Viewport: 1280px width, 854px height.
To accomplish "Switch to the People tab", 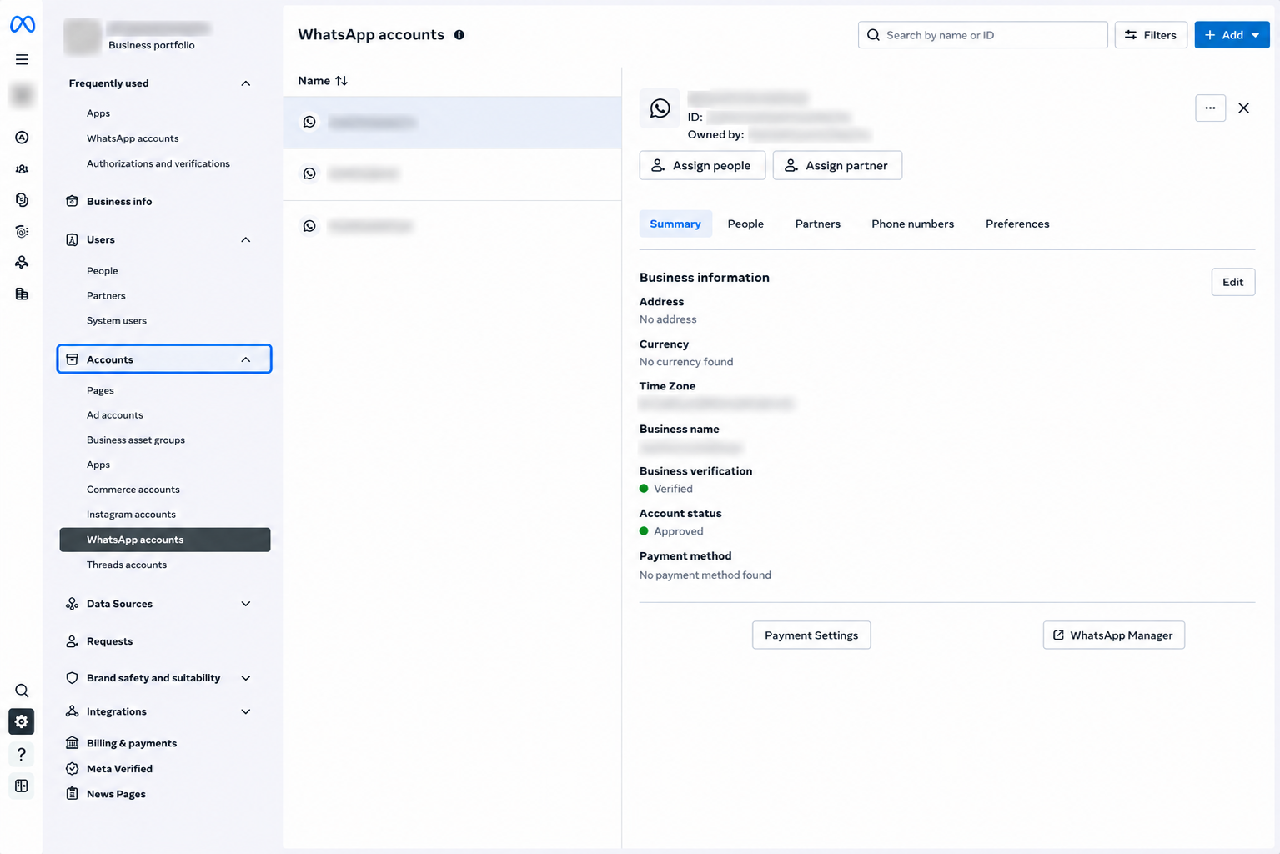I will [x=745, y=224].
